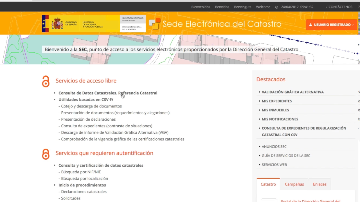360x202 pixels.
Task: Open Utilidades basadas en CSV
Action: pyautogui.click(x=84, y=100)
